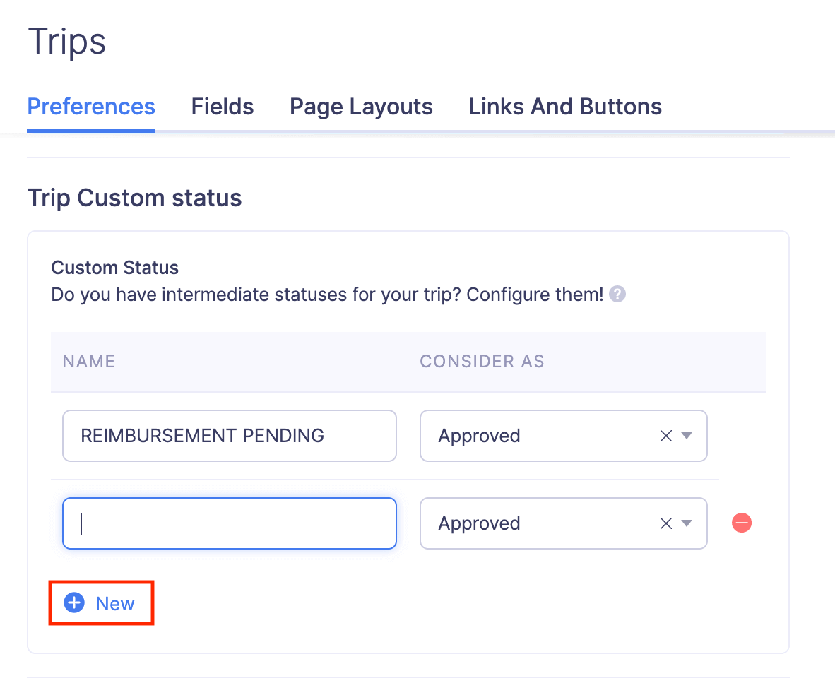
Task: Click the New link to add status
Action: point(115,604)
